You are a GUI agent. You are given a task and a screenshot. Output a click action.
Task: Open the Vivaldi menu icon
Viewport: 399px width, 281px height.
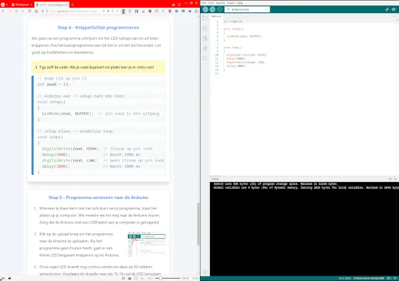tap(2, 5)
